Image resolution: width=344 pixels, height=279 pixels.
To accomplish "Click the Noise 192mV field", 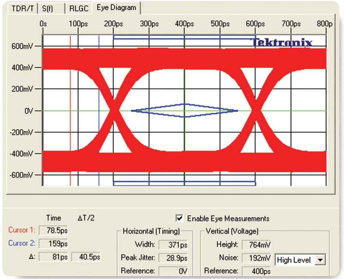I will [257, 258].
